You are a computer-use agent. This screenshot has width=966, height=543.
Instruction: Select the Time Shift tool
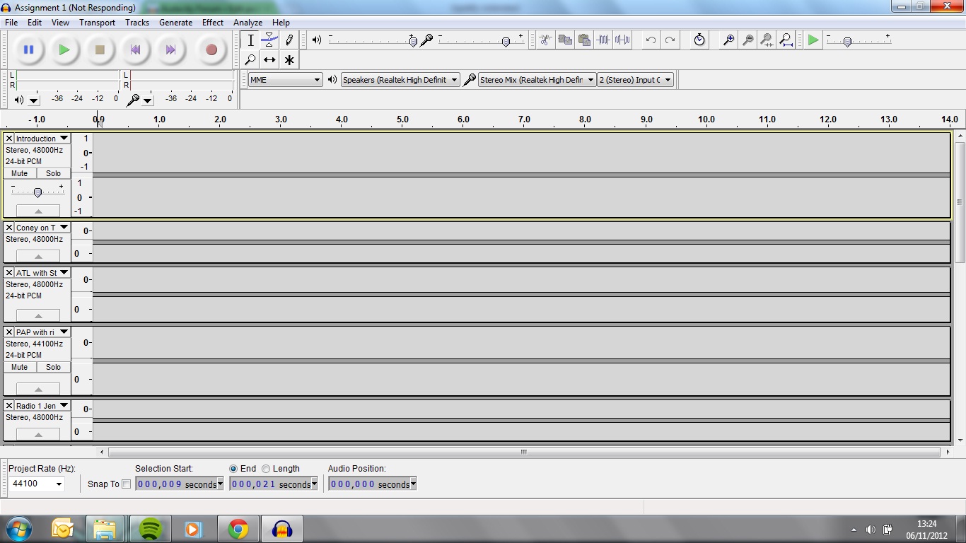tap(269, 59)
